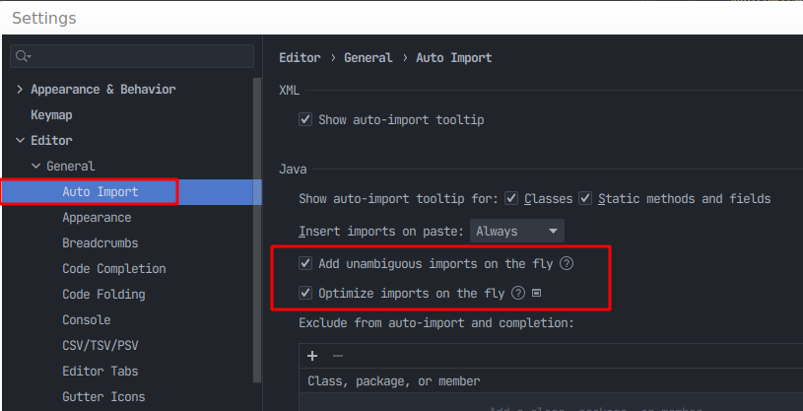Click the settings search input field
Screen dimensions: 803x411
click(x=132, y=56)
